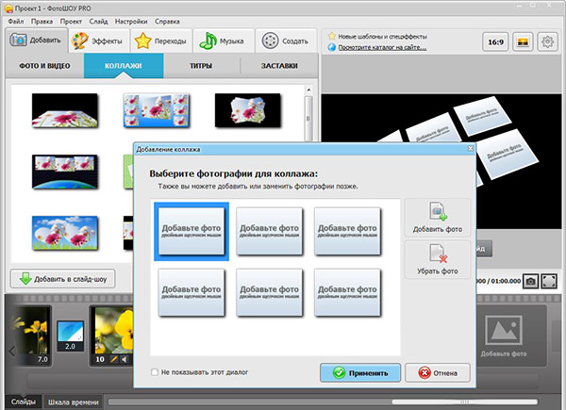Screen dimensions: 566x410
Task: Click the collage list scrollbar up arrow
Action: click(x=308, y=90)
